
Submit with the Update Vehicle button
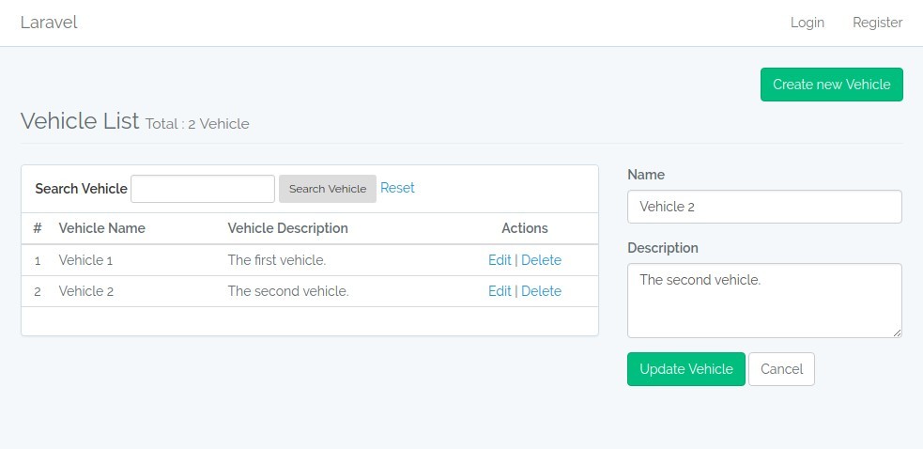tap(685, 369)
